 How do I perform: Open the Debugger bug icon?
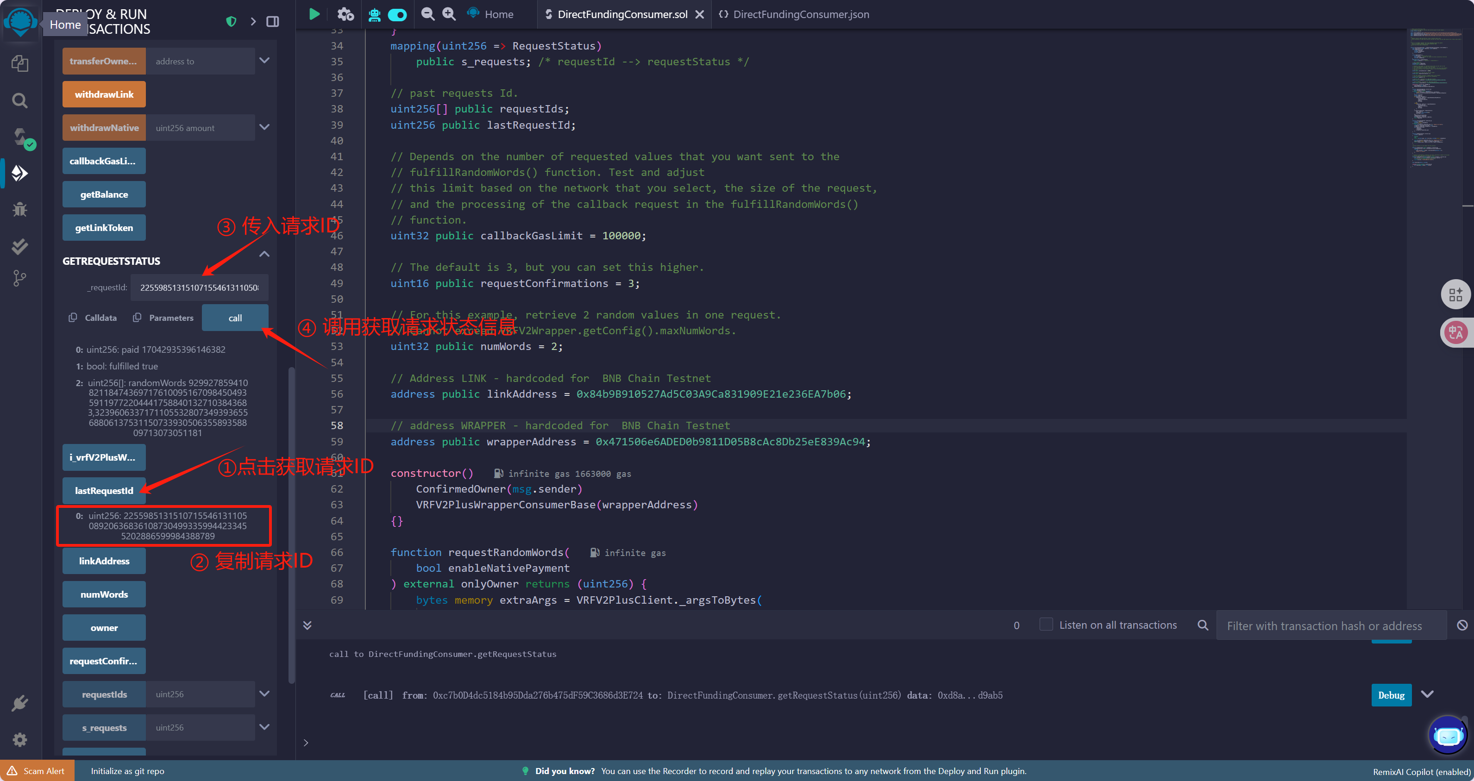point(20,209)
